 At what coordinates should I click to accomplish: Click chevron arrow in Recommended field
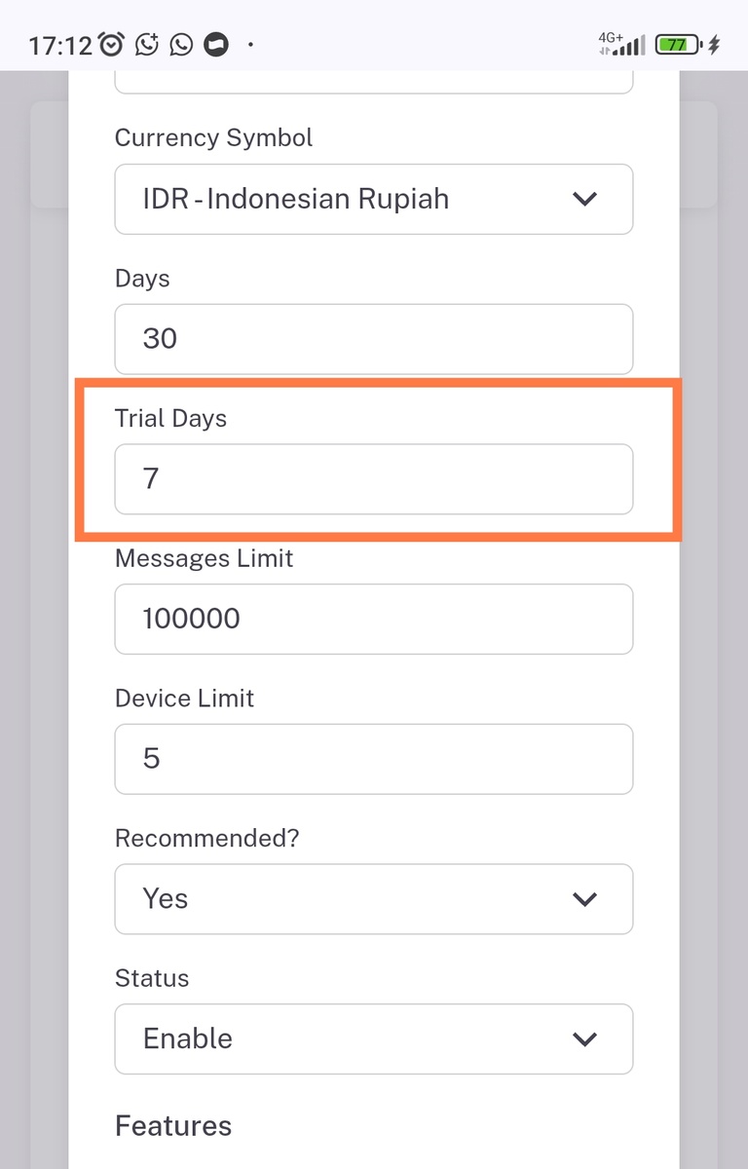[x=584, y=899]
